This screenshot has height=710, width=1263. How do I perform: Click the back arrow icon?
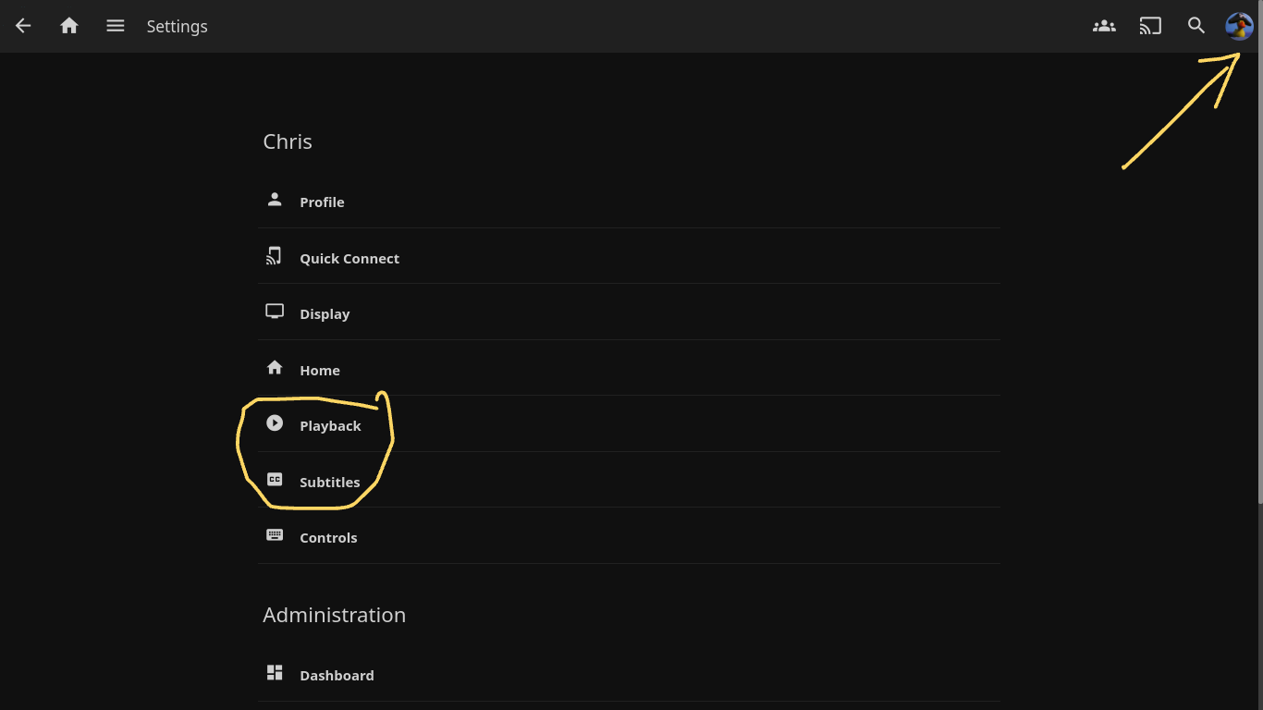[23, 26]
